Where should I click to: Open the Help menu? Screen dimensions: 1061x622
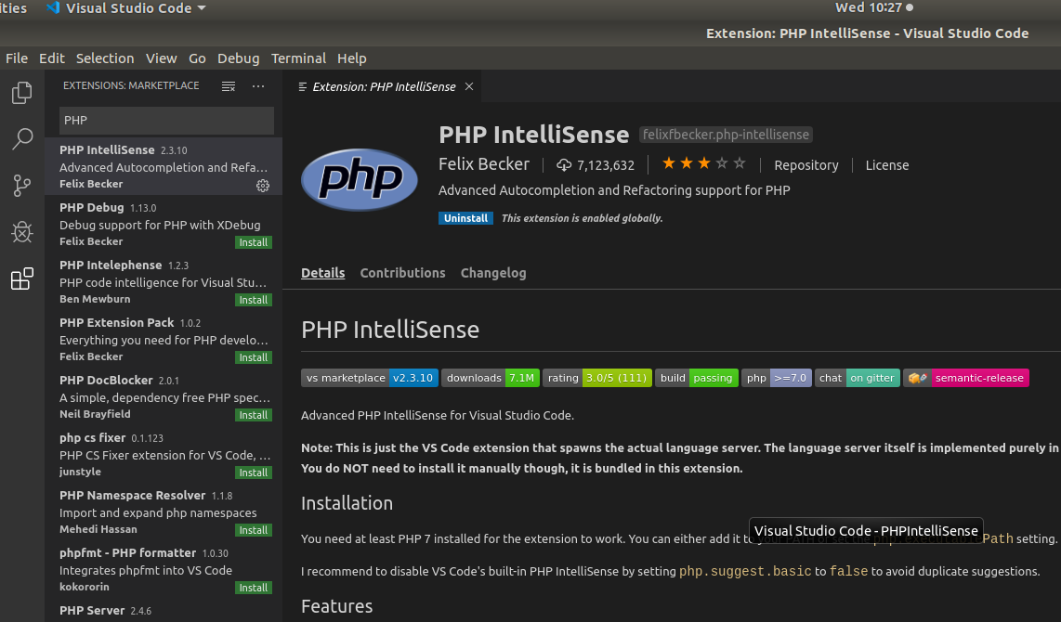point(352,58)
